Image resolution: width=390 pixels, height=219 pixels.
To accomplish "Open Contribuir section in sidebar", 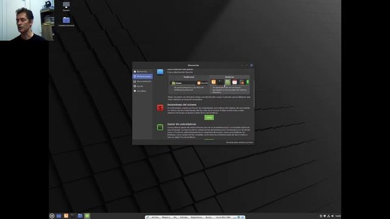I will (142, 91).
